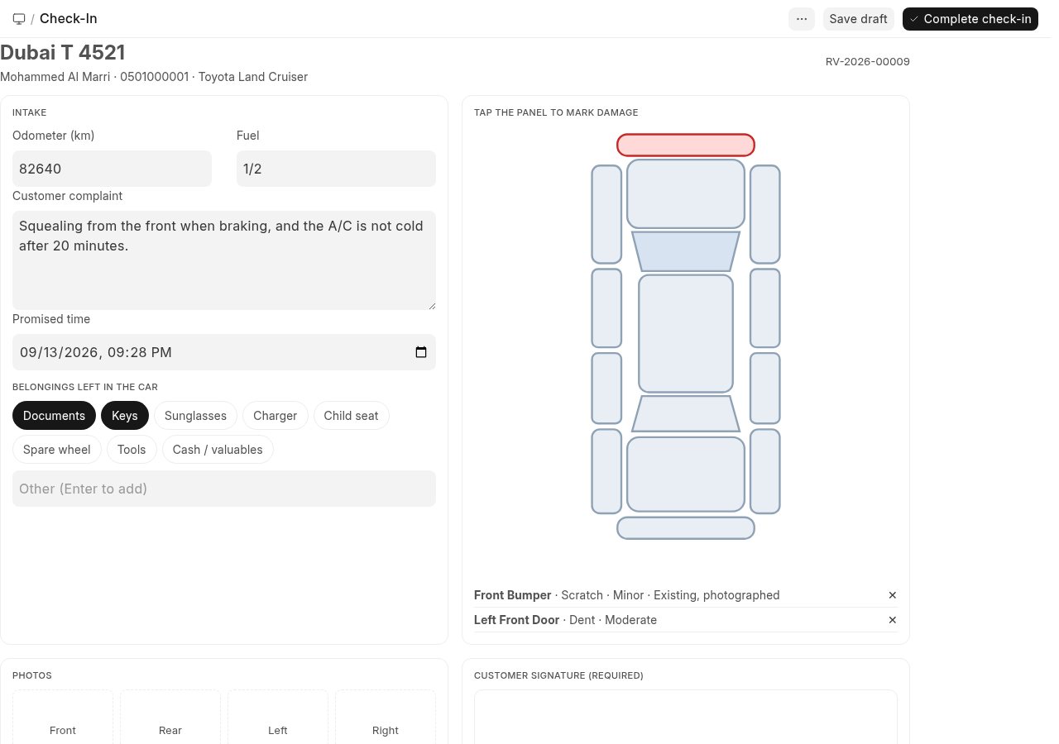Toggle the Sunglasses belonging chip
The width and height of the screenshot is (1059, 744).
(195, 416)
